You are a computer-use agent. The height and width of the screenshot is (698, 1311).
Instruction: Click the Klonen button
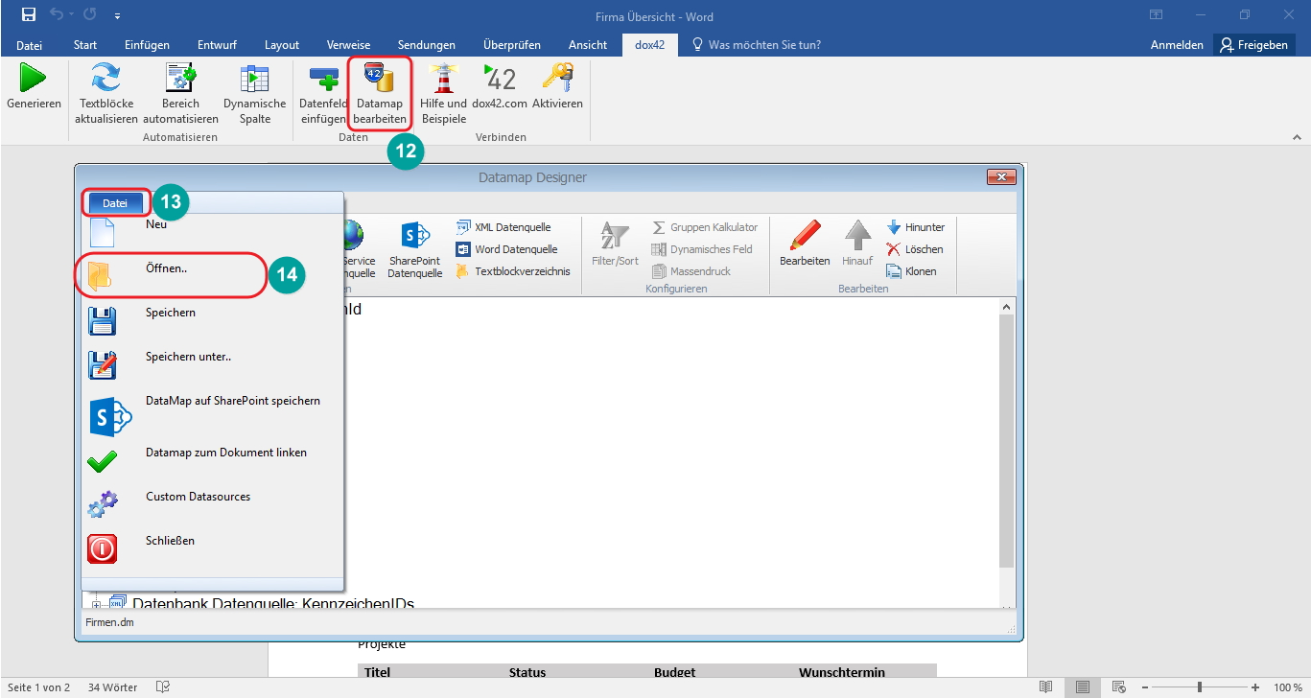[911, 271]
